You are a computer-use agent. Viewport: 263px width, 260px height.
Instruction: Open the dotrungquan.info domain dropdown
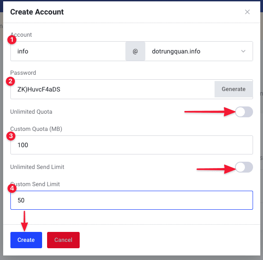click(x=199, y=51)
